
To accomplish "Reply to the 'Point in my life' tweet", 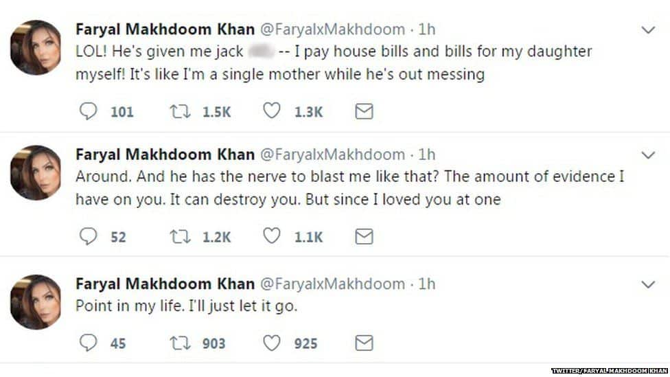I will (88, 343).
